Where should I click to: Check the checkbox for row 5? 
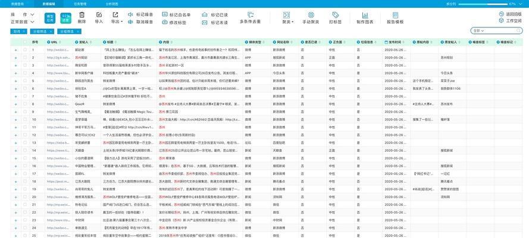[x=25, y=81]
